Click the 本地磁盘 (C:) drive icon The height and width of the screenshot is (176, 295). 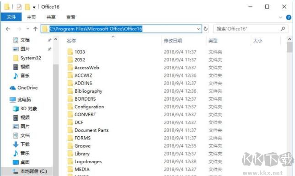15,171
